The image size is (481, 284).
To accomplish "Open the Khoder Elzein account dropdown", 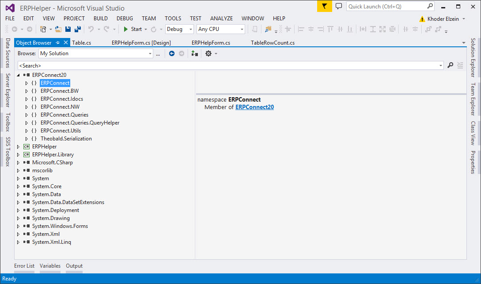I will (x=464, y=19).
